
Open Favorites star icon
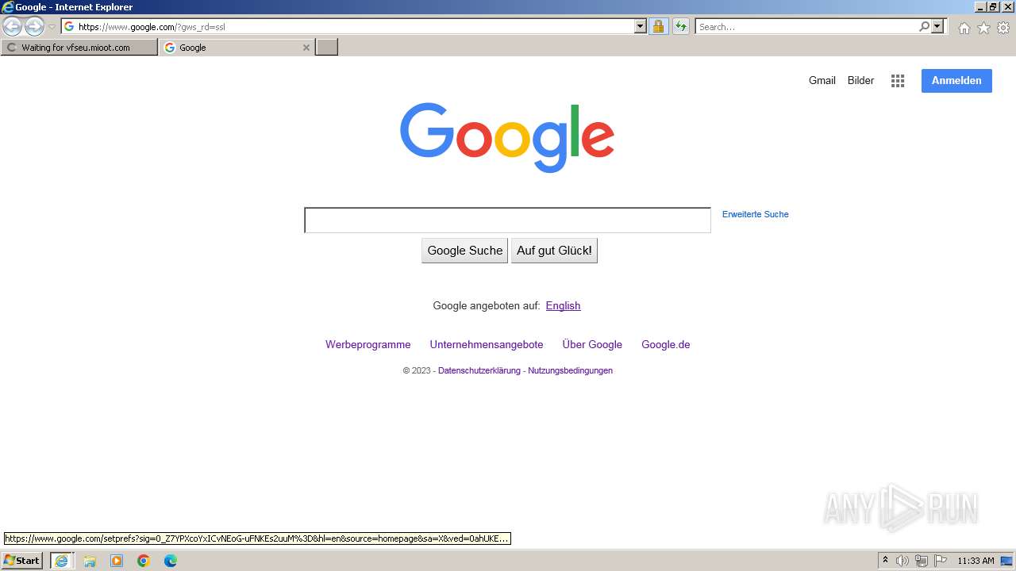tap(983, 28)
